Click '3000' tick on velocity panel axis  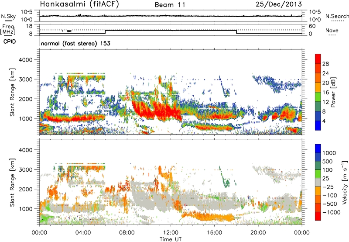[26, 169]
